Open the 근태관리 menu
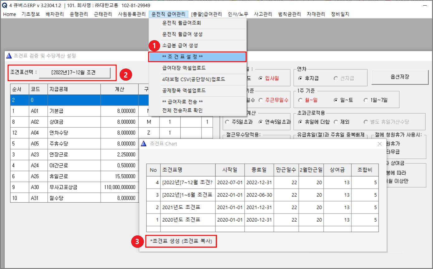Image resolution: width=433 pixels, height=269 pixels. point(103,14)
